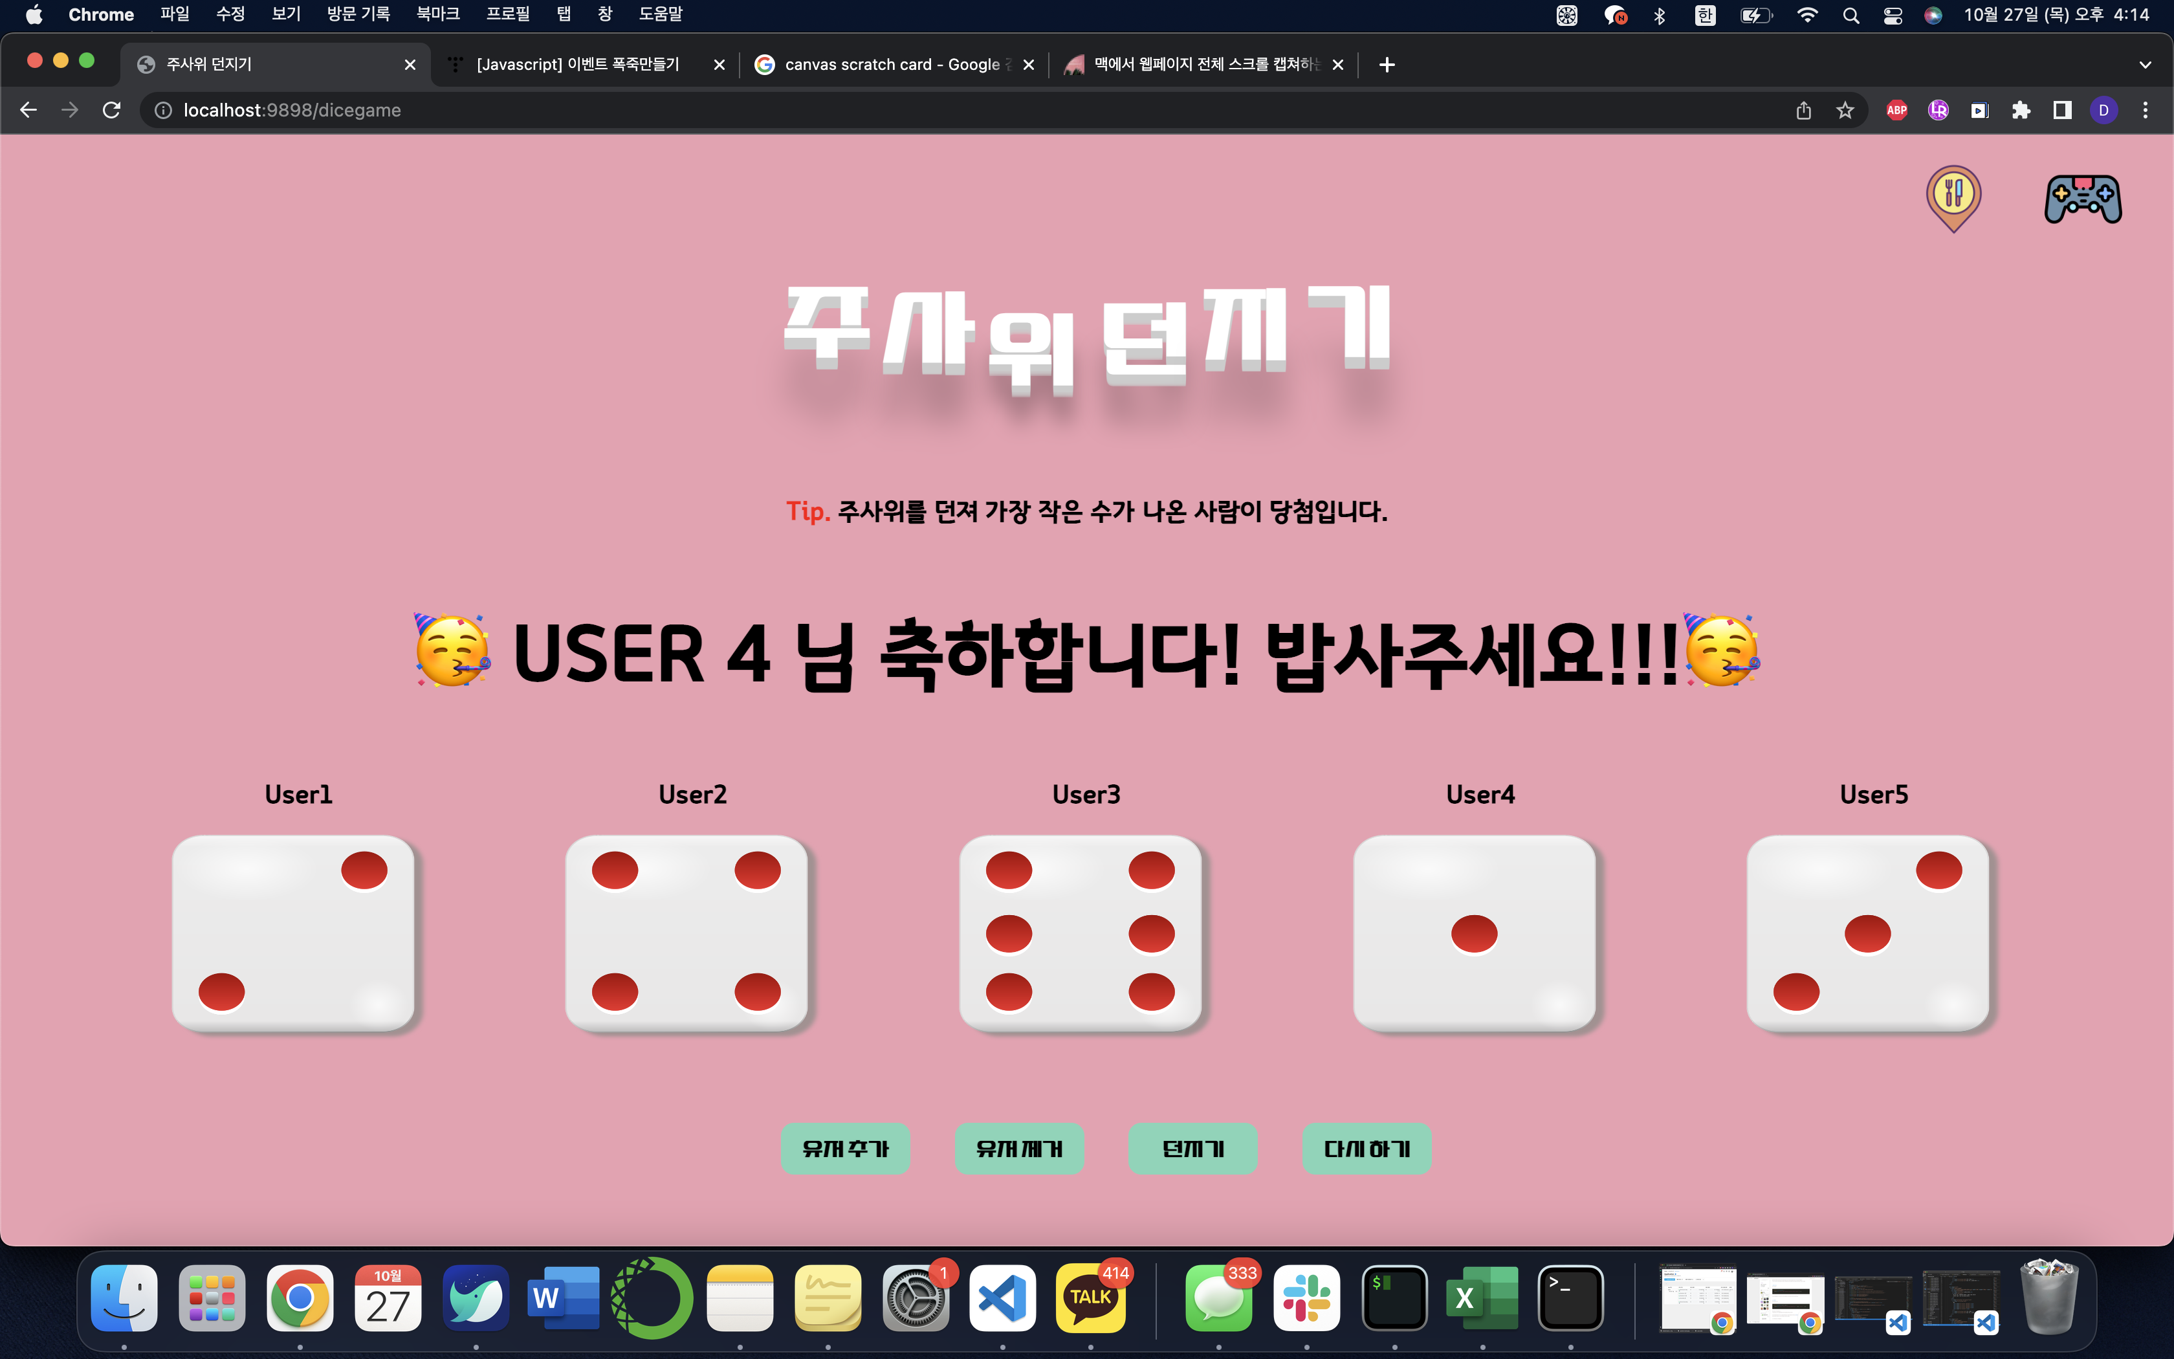Screen dimensions: 2174x1359
Task: Launch Visual Studio Code from the Dock
Action: (1002, 1298)
